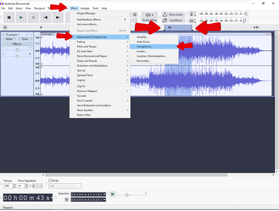
Task: Solo the Example 1 track
Action: coord(25,39)
